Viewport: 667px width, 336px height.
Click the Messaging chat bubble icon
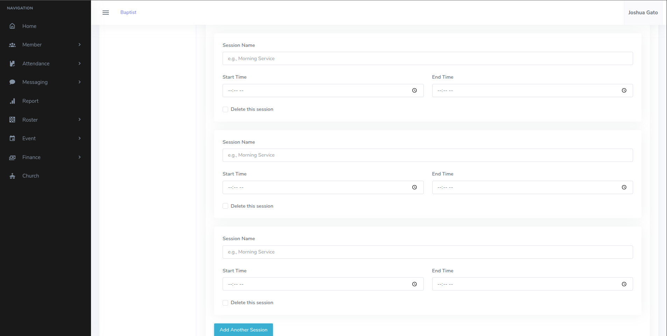click(x=12, y=82)
